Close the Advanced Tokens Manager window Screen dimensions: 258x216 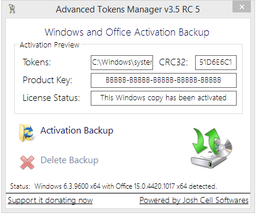(x=241, y=7)
